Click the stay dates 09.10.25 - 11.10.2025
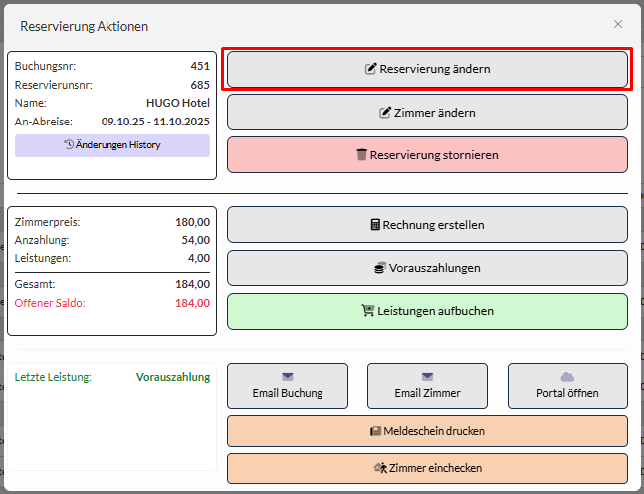Viewport: 644px width, 494px height. pos(155,121)
